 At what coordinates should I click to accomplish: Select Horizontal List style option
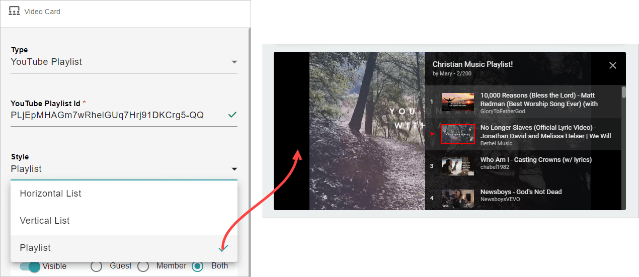(x=124, y=194)
